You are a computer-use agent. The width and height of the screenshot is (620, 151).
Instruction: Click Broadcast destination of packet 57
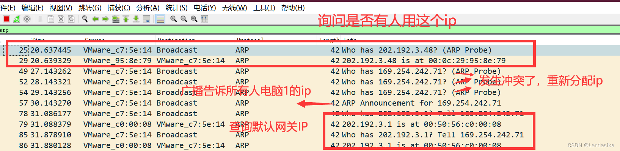click(177, 103)
